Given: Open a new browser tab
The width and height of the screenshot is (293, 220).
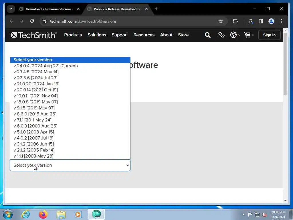Looking at the screenshot, I should pos(157,9).
